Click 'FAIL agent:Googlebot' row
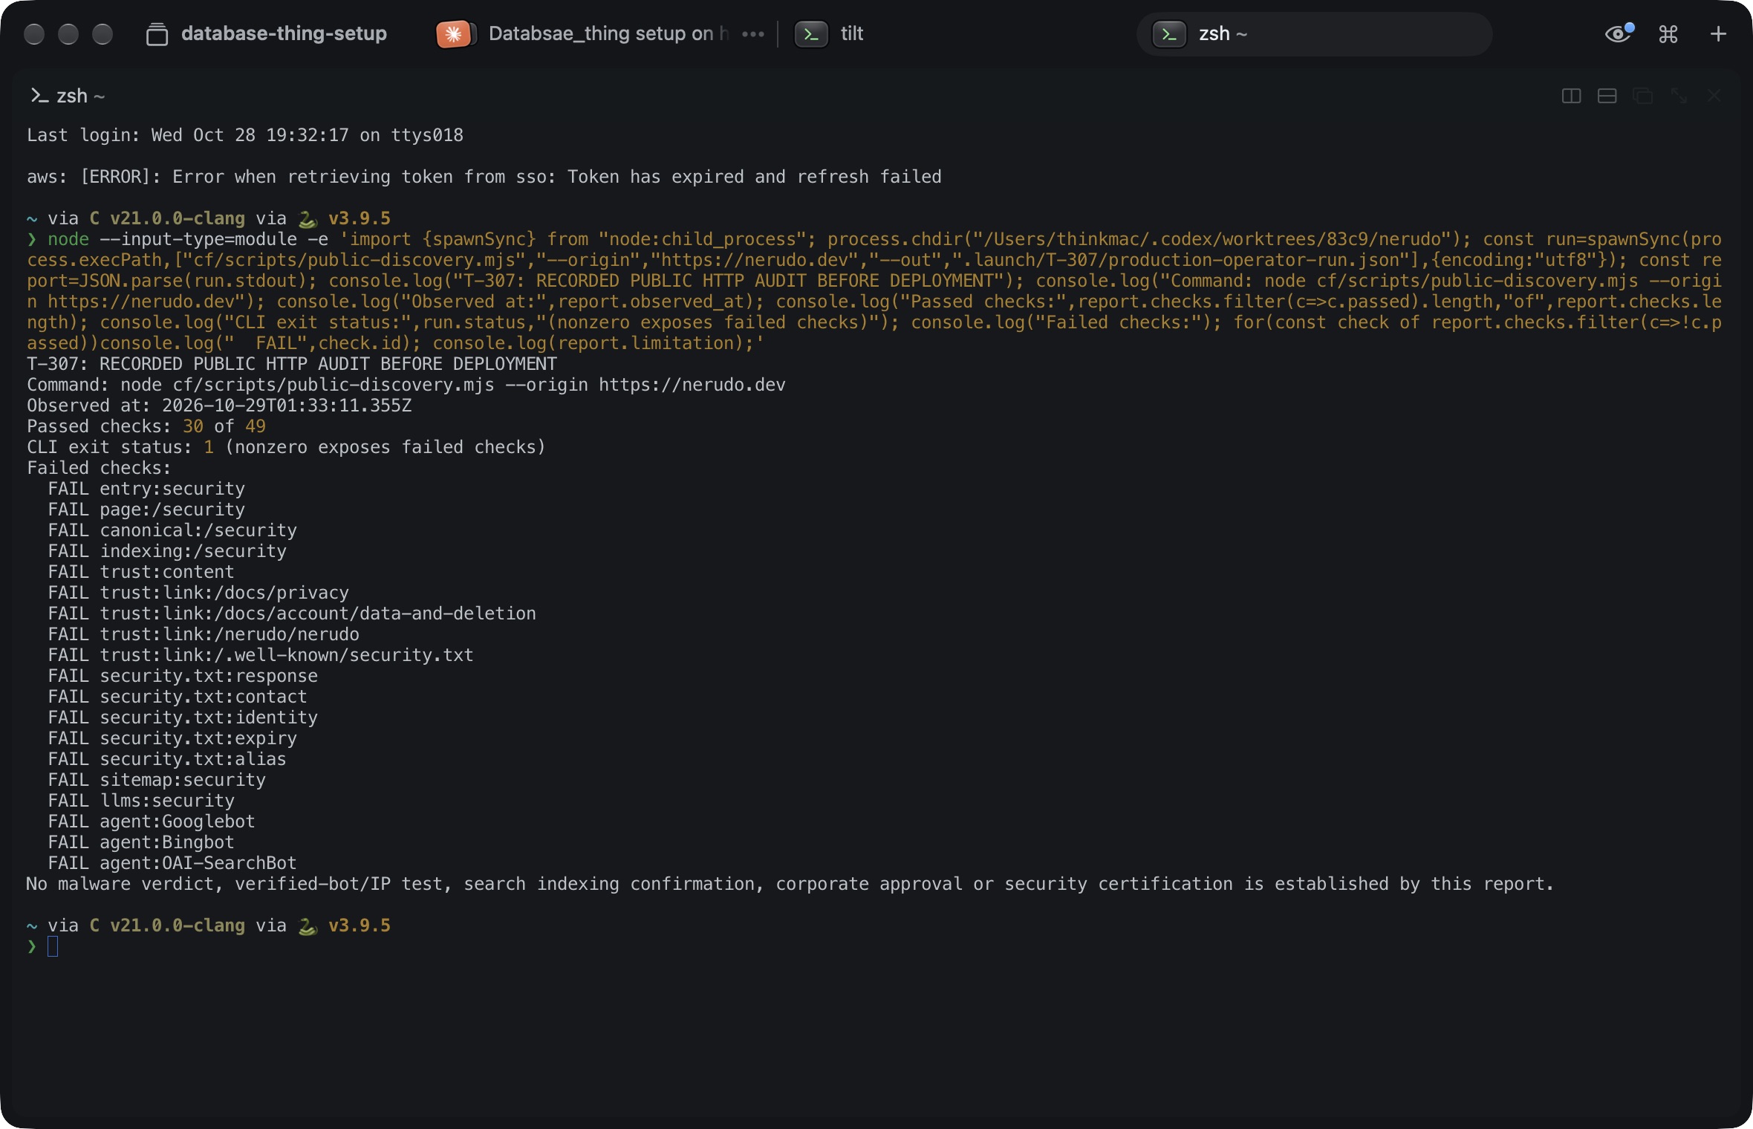 tap(152, 821)
